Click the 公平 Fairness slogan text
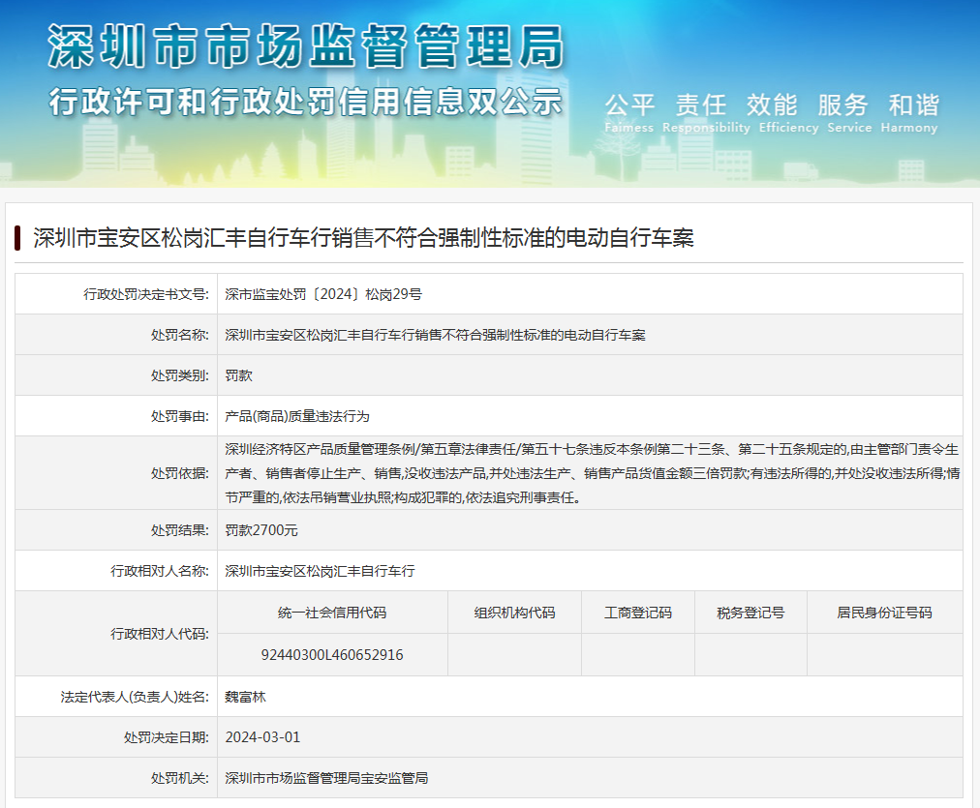980x808 pixels. tap(629, 112)
